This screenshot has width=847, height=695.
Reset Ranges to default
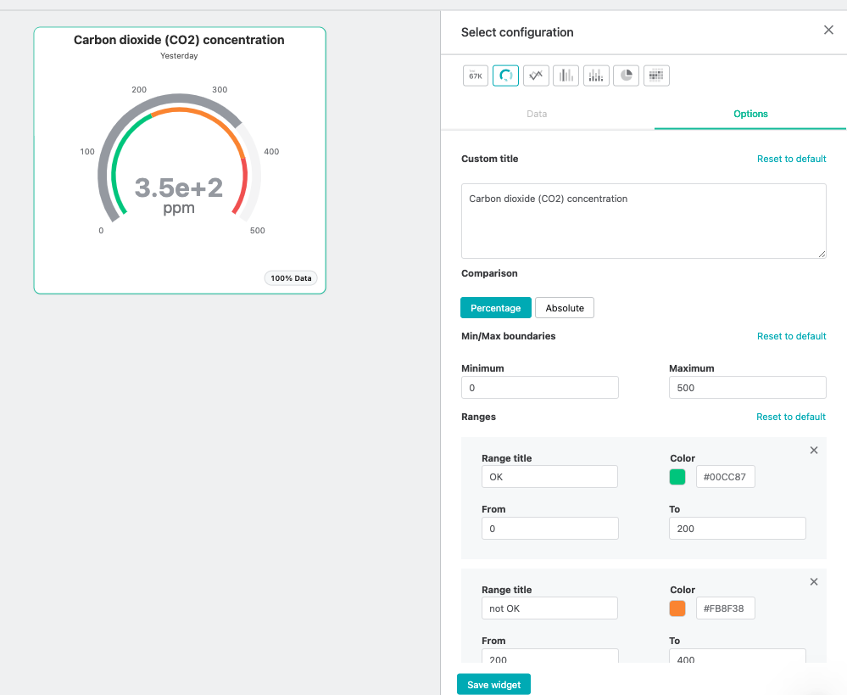coord(791,417)
